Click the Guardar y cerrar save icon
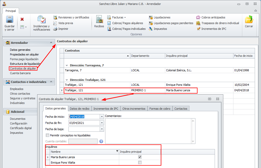261x168 pixels. tap(9, 19)
